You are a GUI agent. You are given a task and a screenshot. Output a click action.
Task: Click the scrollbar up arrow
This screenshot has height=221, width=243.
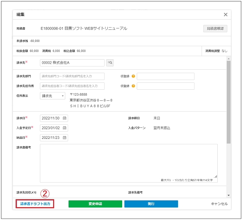228,59
